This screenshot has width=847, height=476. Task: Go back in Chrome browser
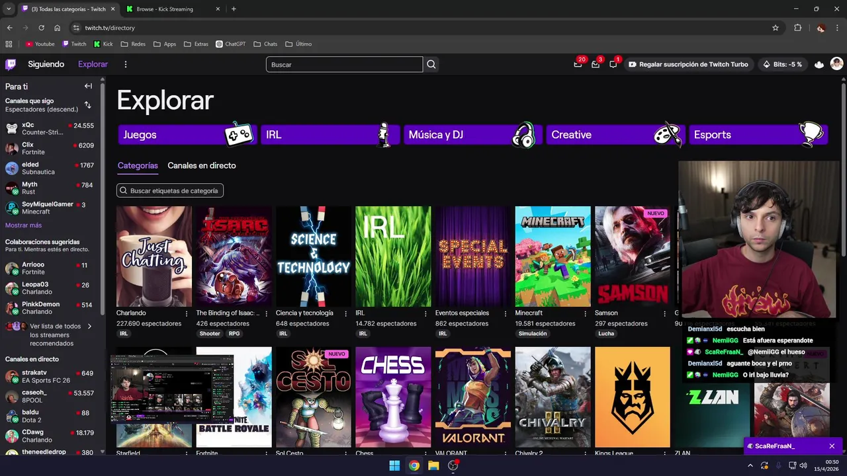(x=9, y=28)
